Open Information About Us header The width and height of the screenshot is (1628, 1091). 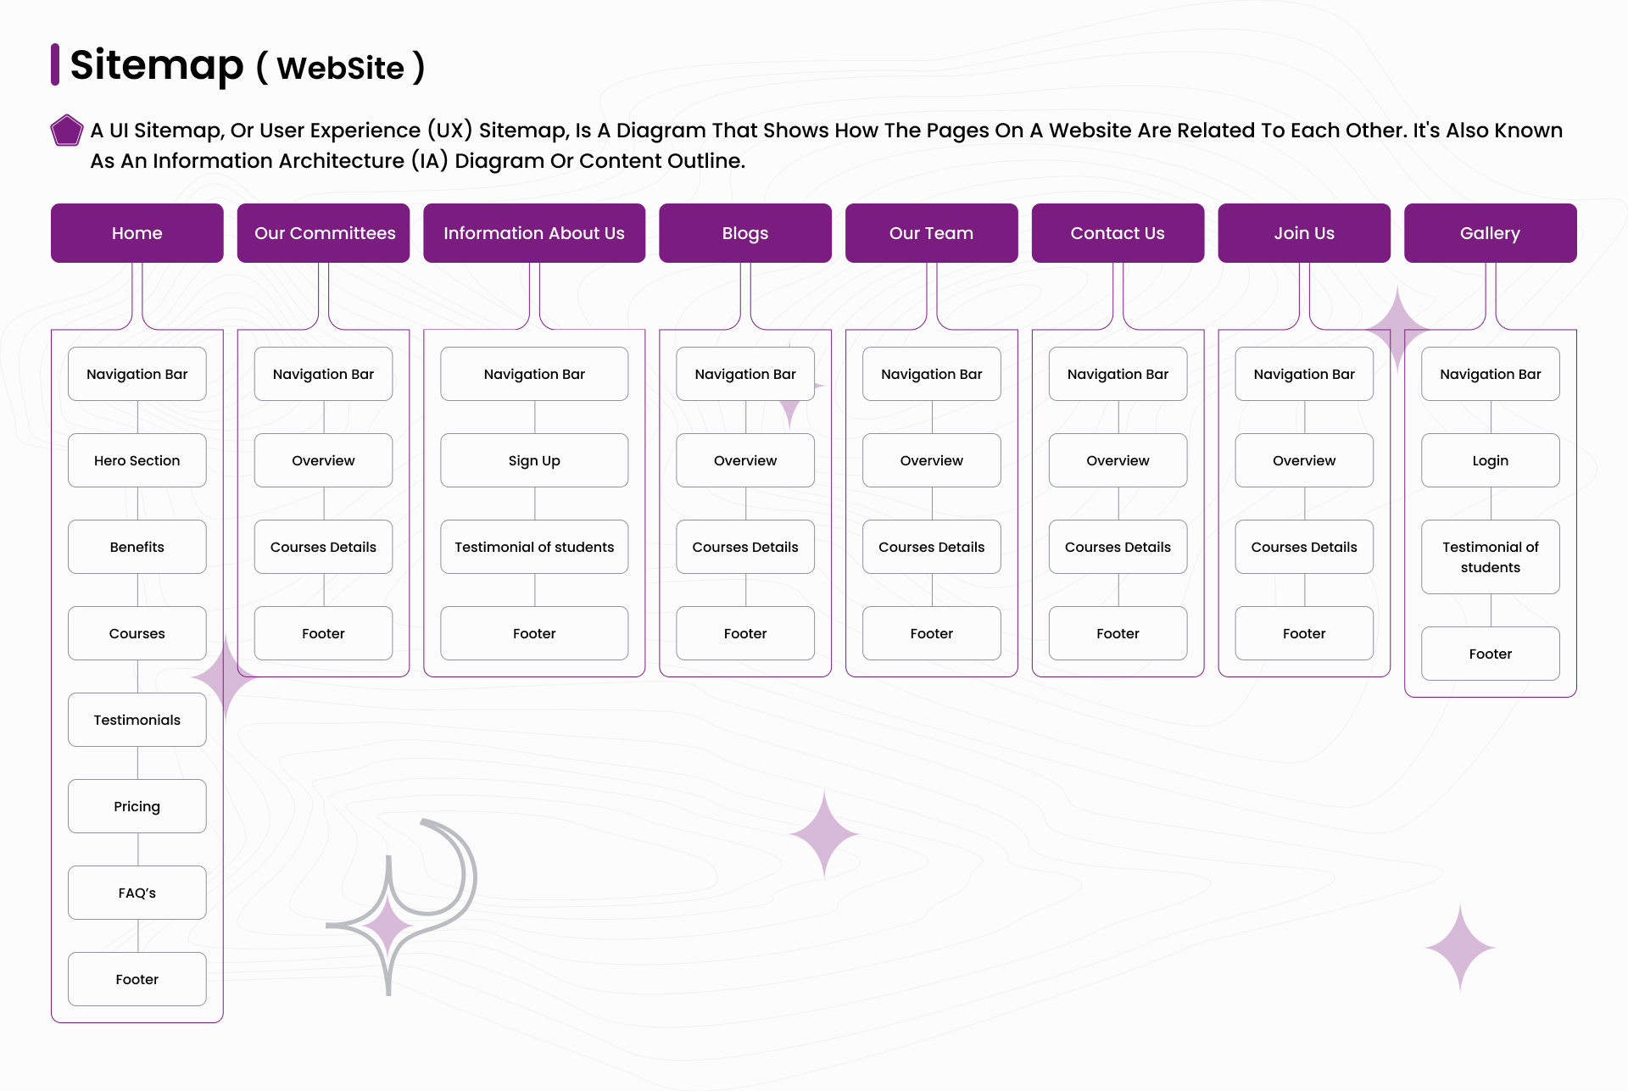(533, 233)
